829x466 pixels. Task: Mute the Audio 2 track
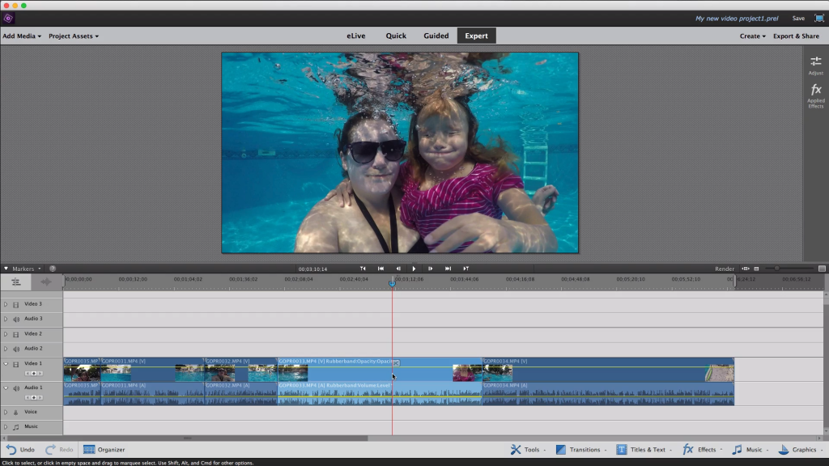[x=16, y=349]
